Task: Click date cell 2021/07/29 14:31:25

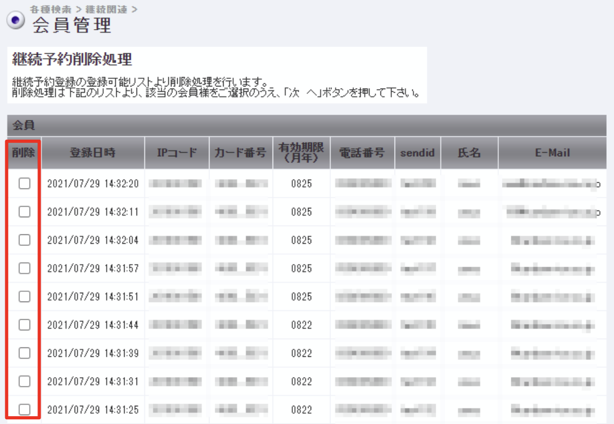Action: tap(93, 410)
